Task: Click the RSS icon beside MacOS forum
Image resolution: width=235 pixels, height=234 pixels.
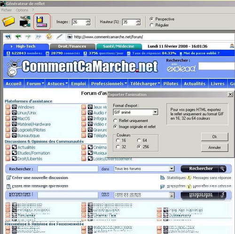Action: (8, 118)
